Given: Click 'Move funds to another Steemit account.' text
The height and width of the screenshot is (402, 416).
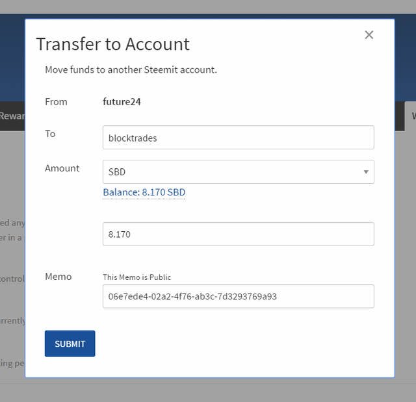Looking at the screenshot, I should point(131,69).
